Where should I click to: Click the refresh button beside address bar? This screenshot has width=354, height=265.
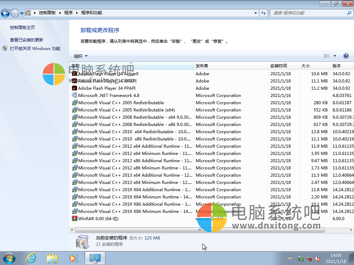tap(263, 13)
